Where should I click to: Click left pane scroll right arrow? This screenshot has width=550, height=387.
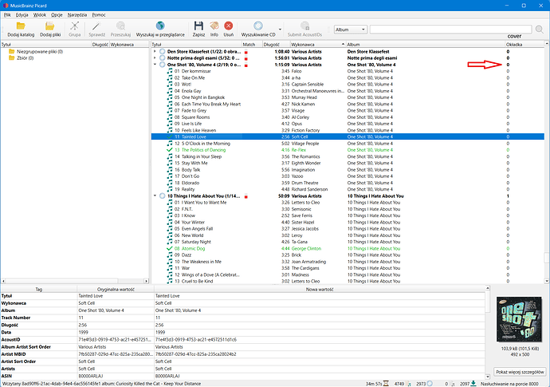click(147, 281)
